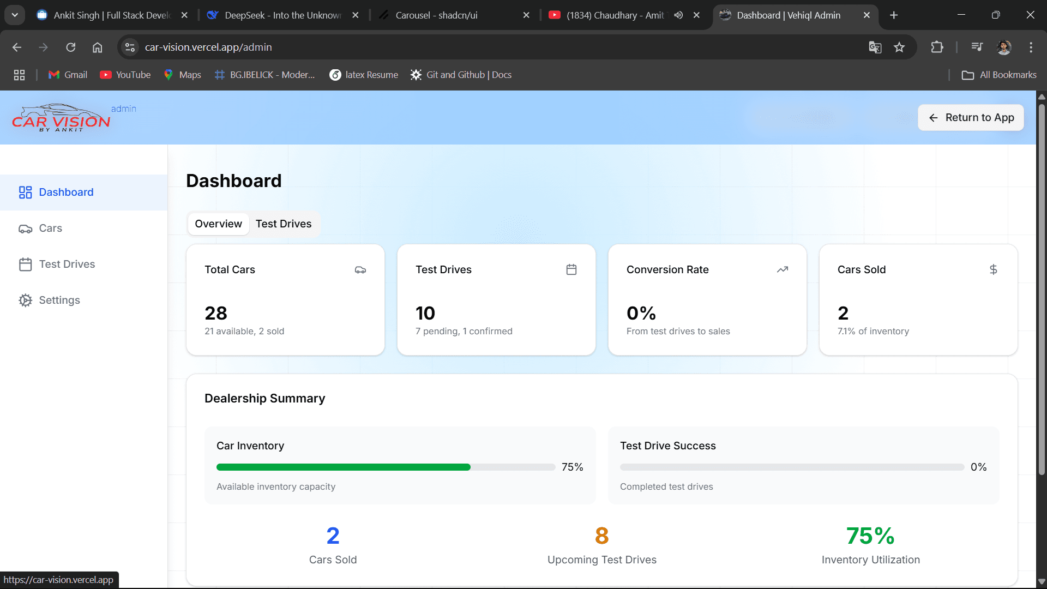
Task: Click the calendar icon beside Test Drives sidebar
Action: click(25, 265)
